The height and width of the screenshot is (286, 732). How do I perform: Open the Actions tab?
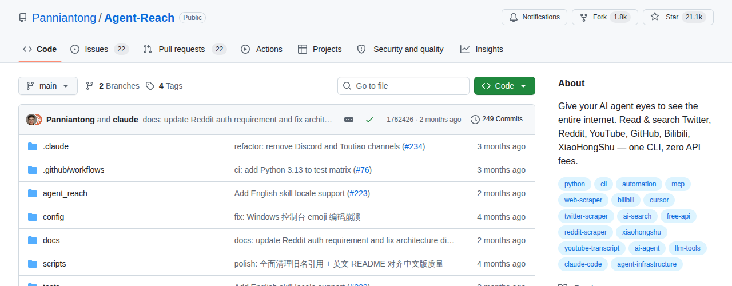click(x=261, y=49)
